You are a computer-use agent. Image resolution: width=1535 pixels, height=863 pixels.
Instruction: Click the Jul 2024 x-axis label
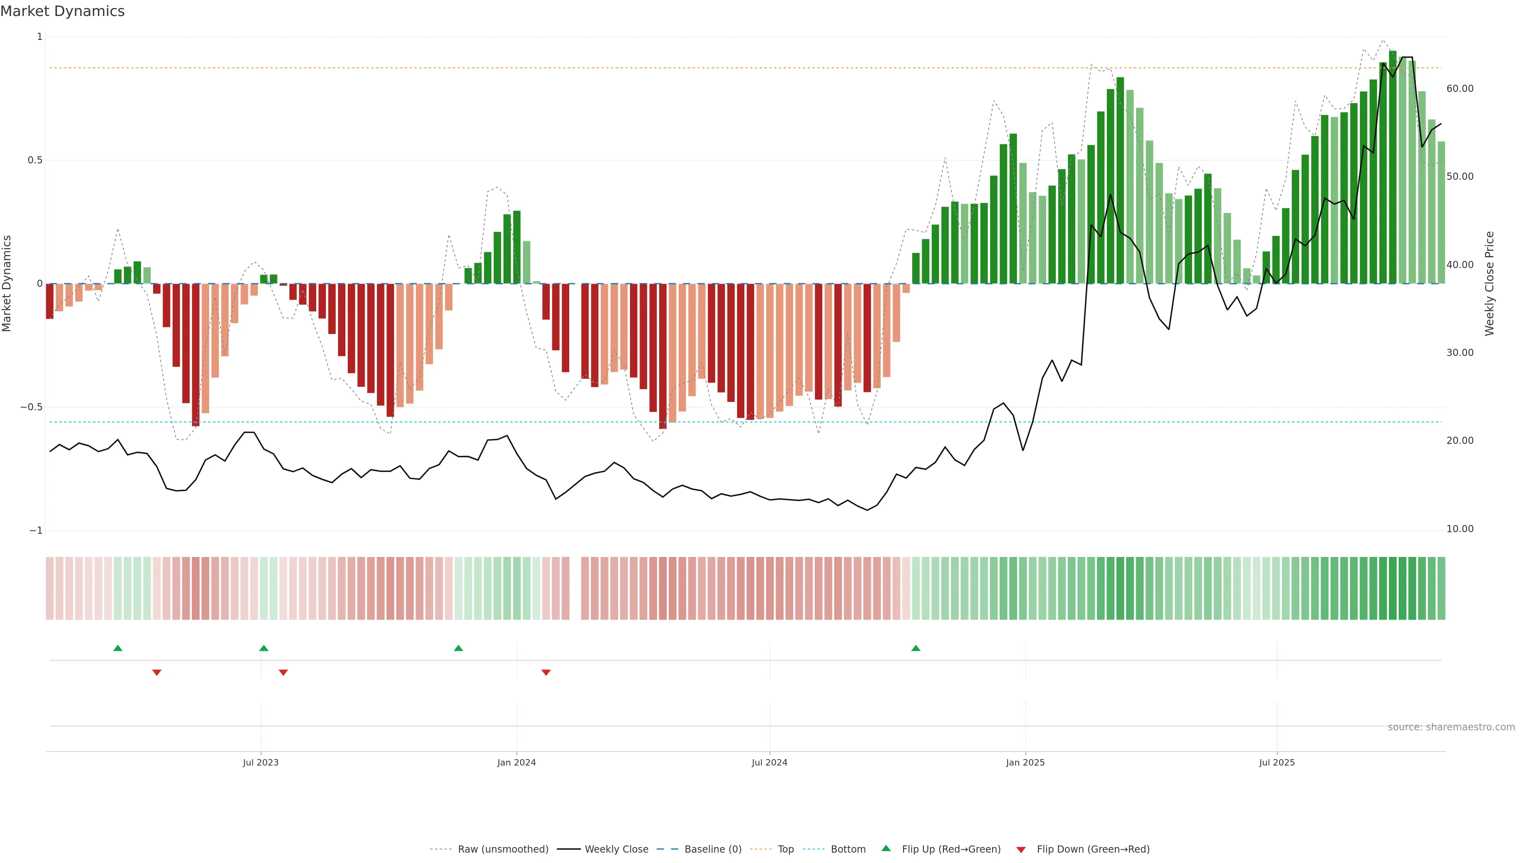click(x=769, y=762)
